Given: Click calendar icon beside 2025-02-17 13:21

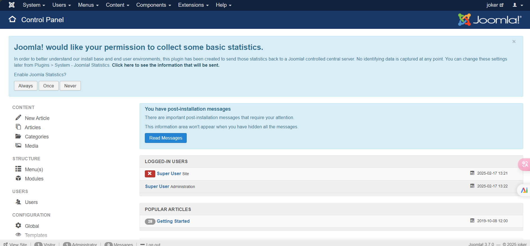Looking at the screenshot, I should pyautogui.click(x=472, y=173).
